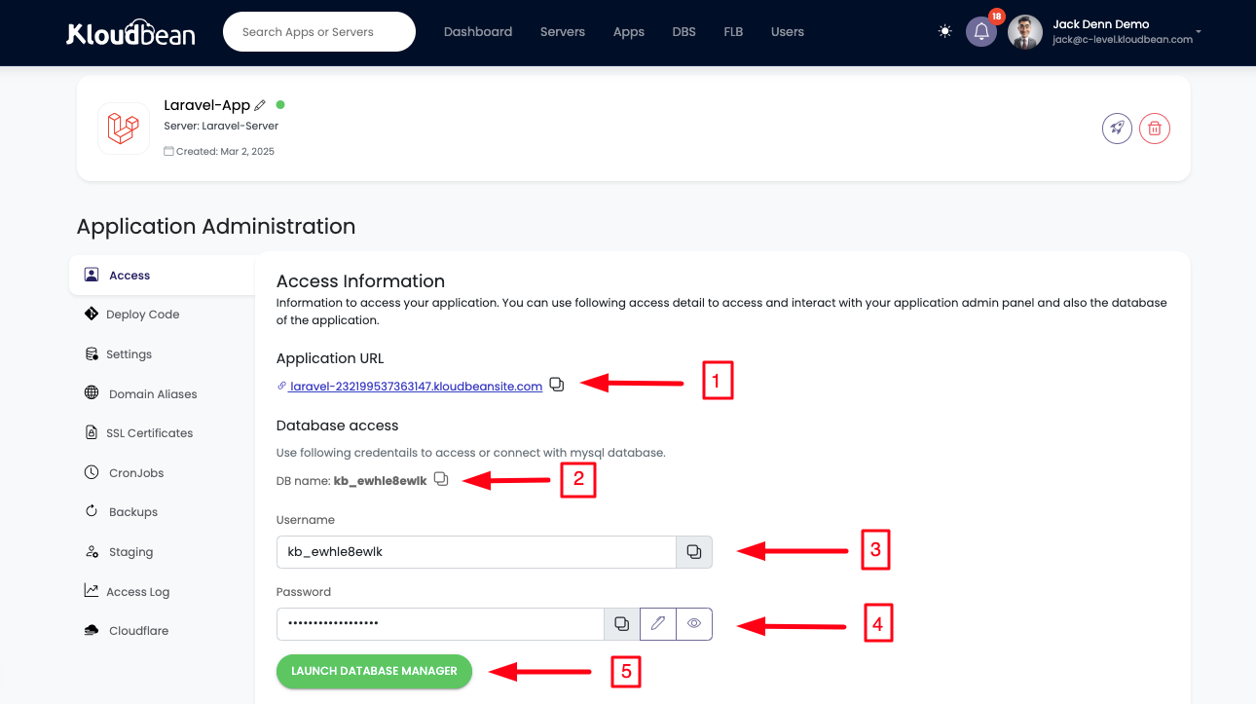Copy the application URL
The width and height of the screenshot is (1256, 704).
(557, 385)
